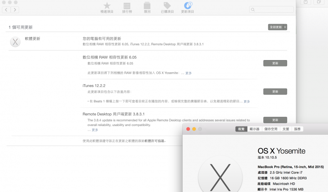The width and height of the screenshot is (328, 192).
Task: Close the About This Mac window
Action: (x=188, y=129)
